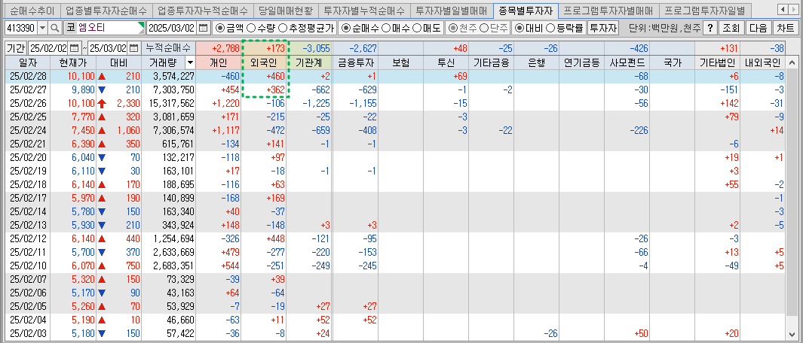Click the 연기금등 column header
Image resolution: width=803 pixels, height=343 pixels.
tap(582, 63)
